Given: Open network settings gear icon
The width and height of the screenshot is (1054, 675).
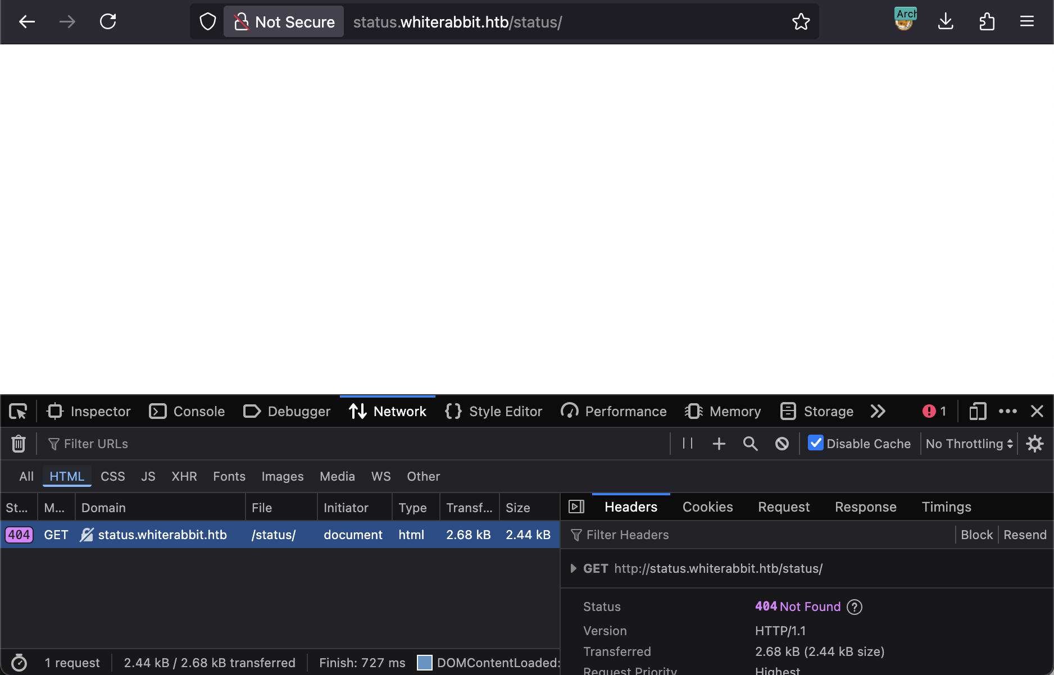Looking at the screenshot, I should tap(1035, 444).
